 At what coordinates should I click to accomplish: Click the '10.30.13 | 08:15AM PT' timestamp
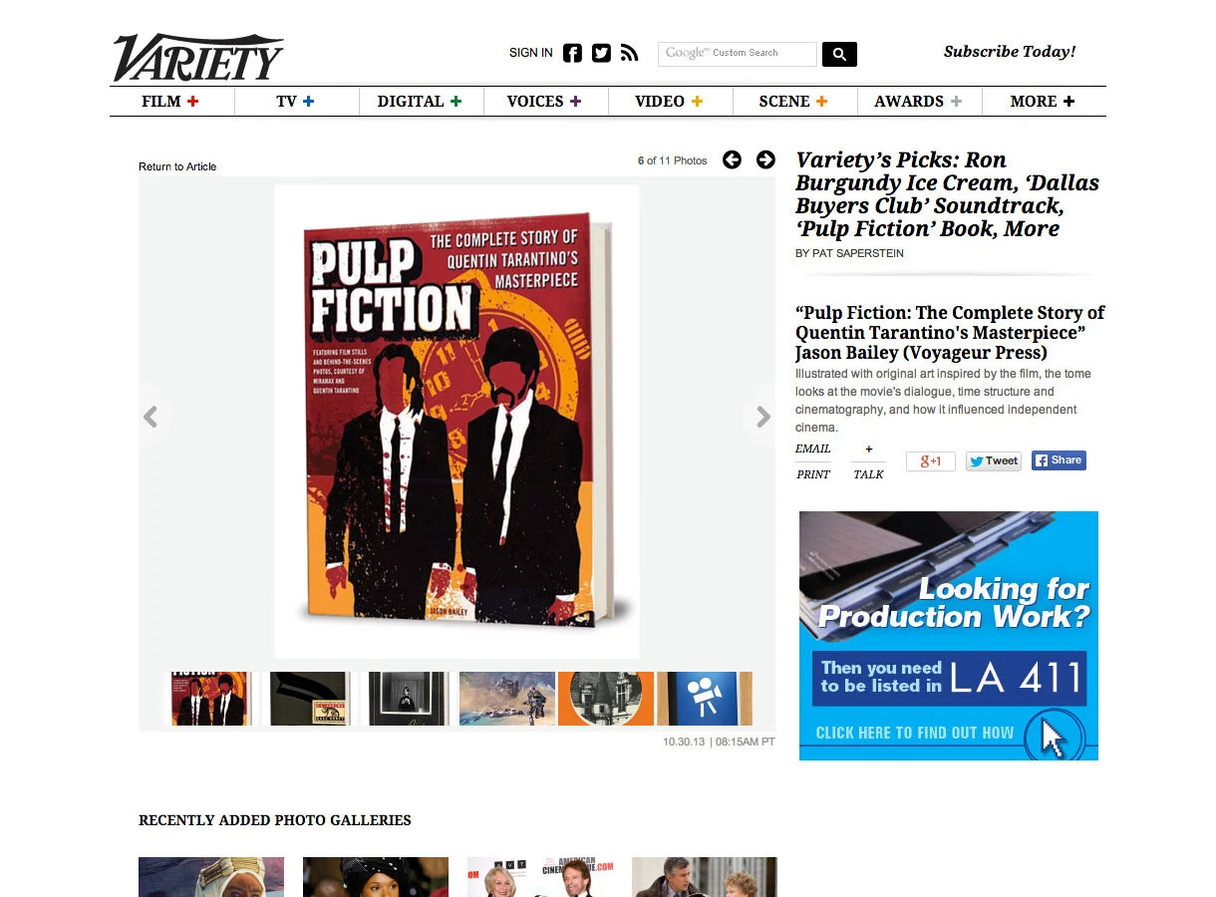(719, 742)
